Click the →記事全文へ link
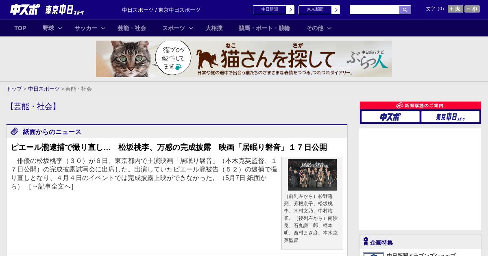 (51, 187)
